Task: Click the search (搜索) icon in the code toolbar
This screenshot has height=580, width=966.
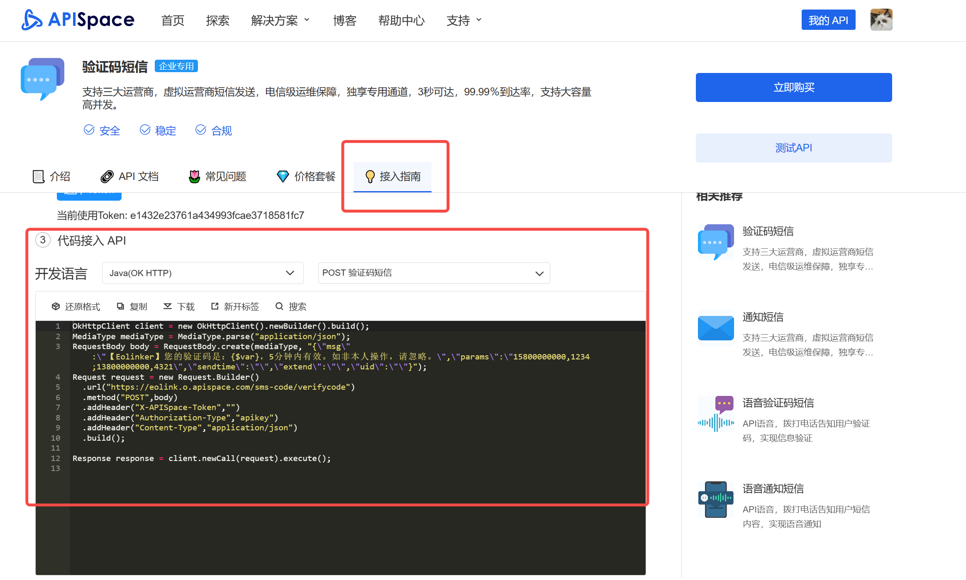Action: (279, 306)
